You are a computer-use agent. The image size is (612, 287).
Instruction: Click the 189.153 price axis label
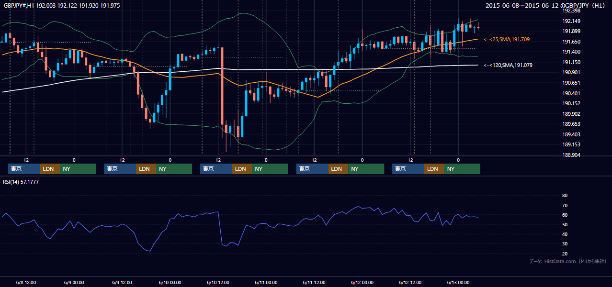pyautogui.click(x=571, y=145)
